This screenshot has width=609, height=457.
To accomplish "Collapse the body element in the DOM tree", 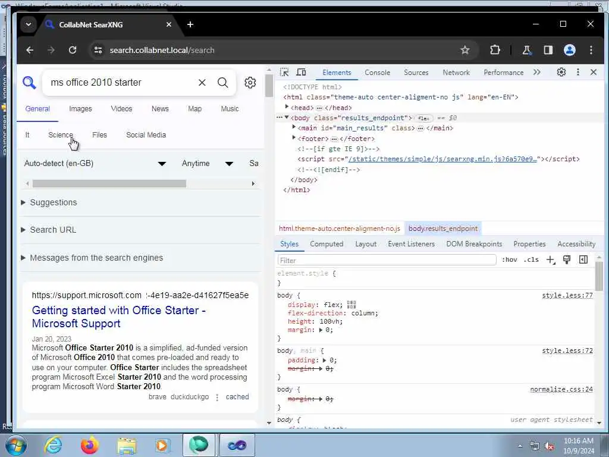I will (x=287, y=117).
